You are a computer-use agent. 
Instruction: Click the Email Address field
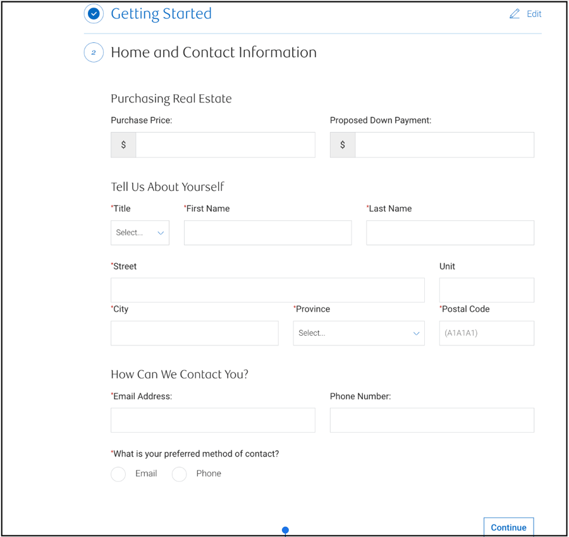pyautogui.click(x=212, y=420)
